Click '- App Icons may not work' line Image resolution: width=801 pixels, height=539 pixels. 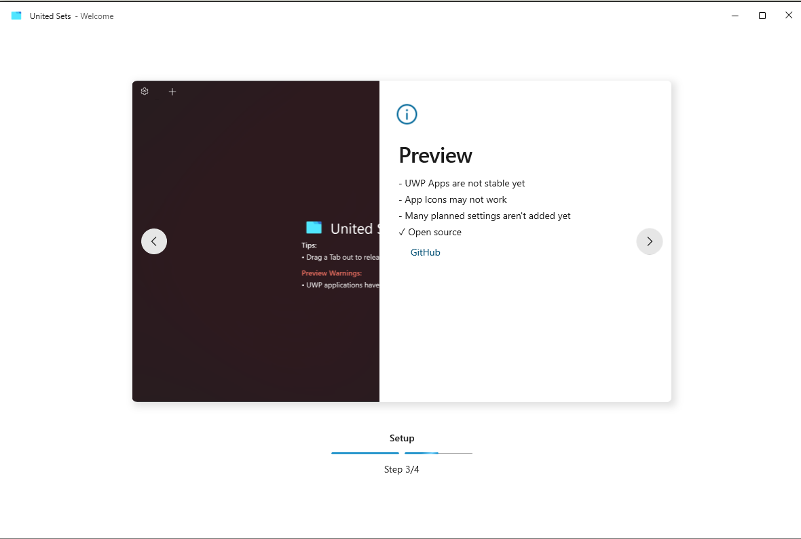pyautogui.click(x=453, y=199)
